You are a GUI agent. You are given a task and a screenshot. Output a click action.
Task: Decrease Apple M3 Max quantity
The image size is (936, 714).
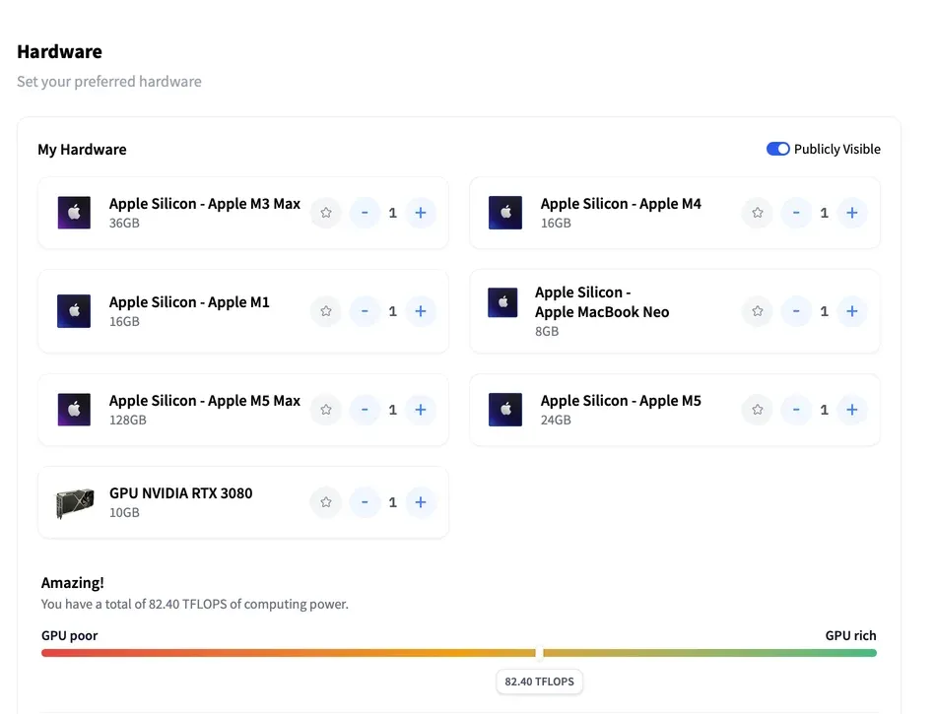(365, 213)
